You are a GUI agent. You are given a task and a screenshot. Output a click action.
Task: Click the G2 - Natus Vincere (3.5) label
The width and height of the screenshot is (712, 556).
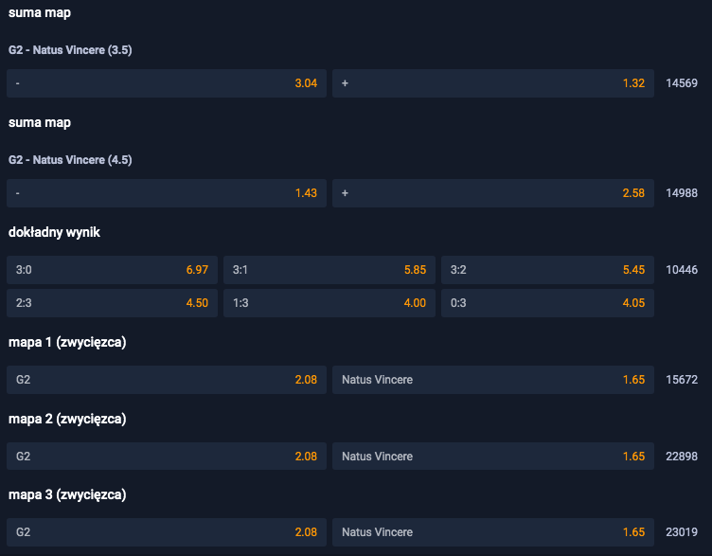(70, 50)
